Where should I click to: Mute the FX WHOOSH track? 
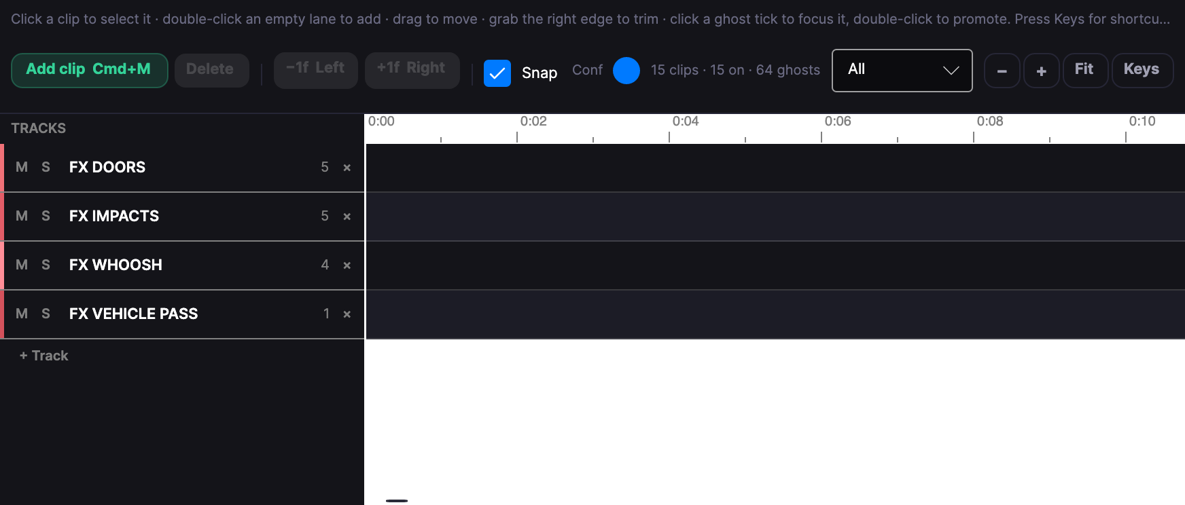pyautogui.click(x=22, y=265)
